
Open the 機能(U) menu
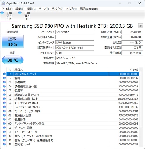click(32, 9)
